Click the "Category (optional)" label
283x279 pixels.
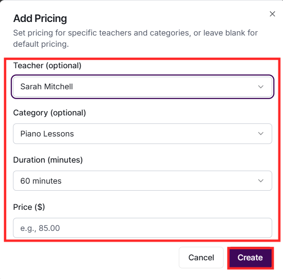click(x=50, y=113)
